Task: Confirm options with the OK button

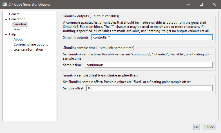Action: tap(197, 127)
